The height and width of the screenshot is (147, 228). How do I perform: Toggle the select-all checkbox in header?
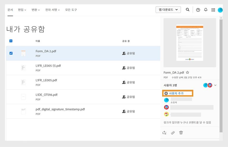point(11,41)
